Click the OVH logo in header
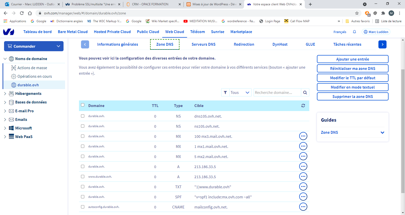Viewport: 405px width, 215px height. [x=9, y=32]
